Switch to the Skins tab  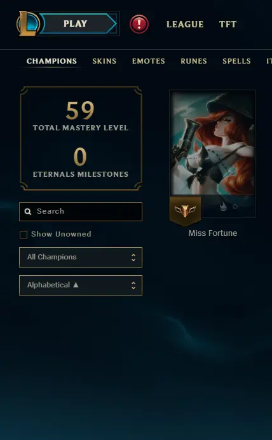104,61
